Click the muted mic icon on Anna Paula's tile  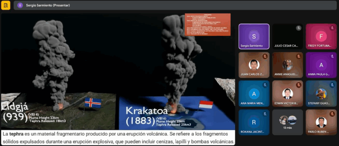click(x=332, y=57)
